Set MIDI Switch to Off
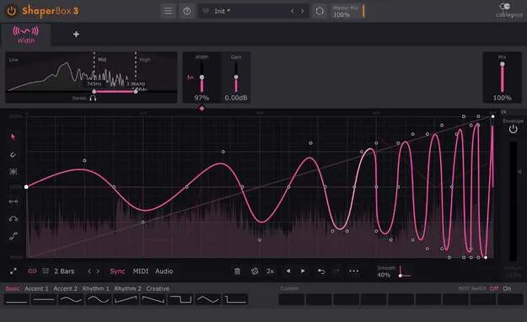The image size is (527, 322). coord(494,288)
